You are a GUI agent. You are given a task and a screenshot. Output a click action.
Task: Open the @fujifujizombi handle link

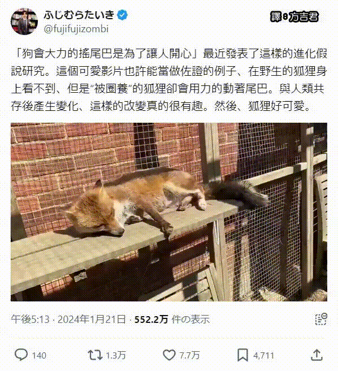tap(76, 29)
